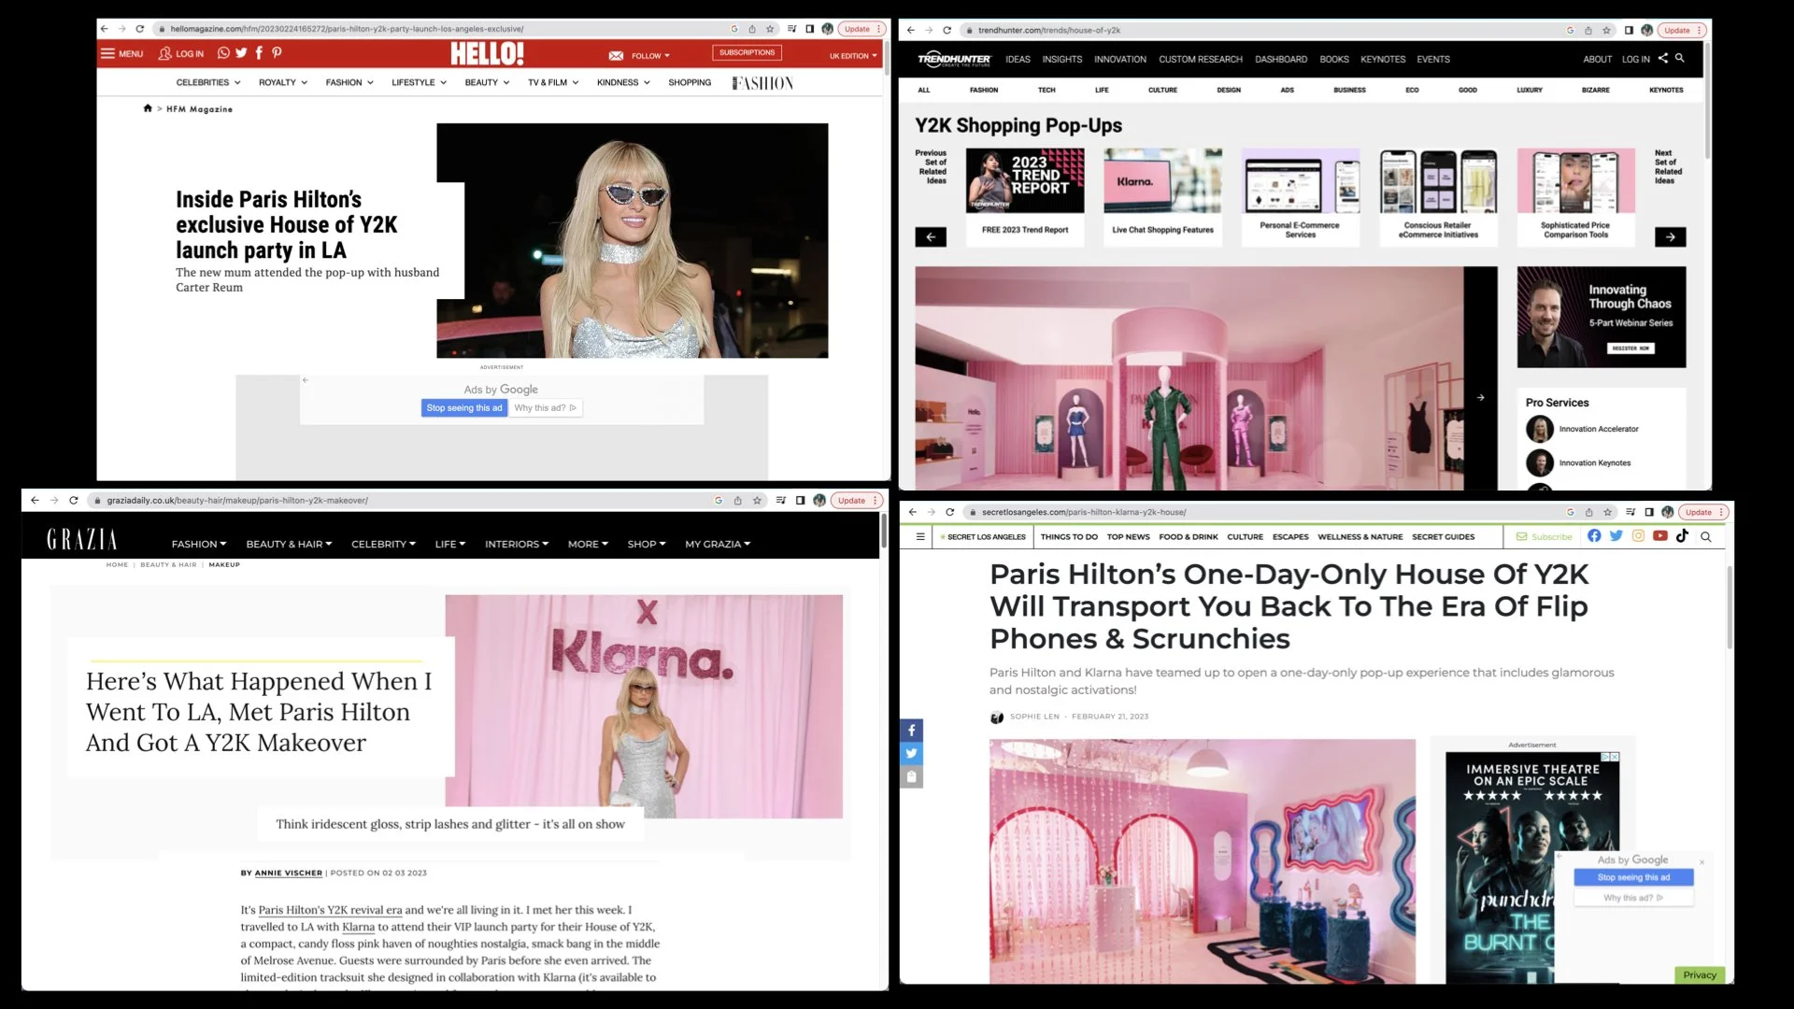Image resolution: width=1794 pixels, height=1009 pixels.
Task: Share the article via the left-side Facebook button
Action: pos(912,730)
